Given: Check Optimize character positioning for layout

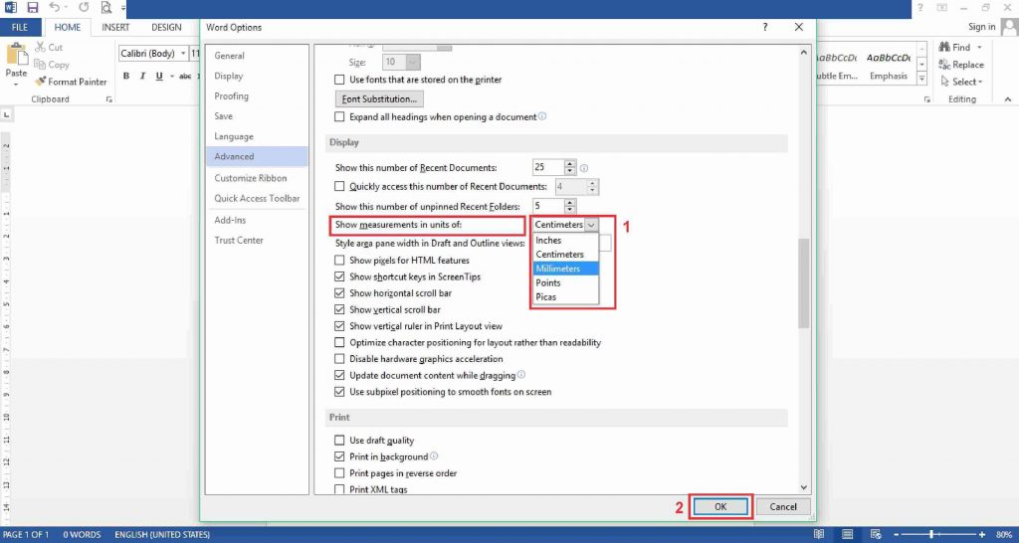Looking at the screenshot, I should 339,342.
